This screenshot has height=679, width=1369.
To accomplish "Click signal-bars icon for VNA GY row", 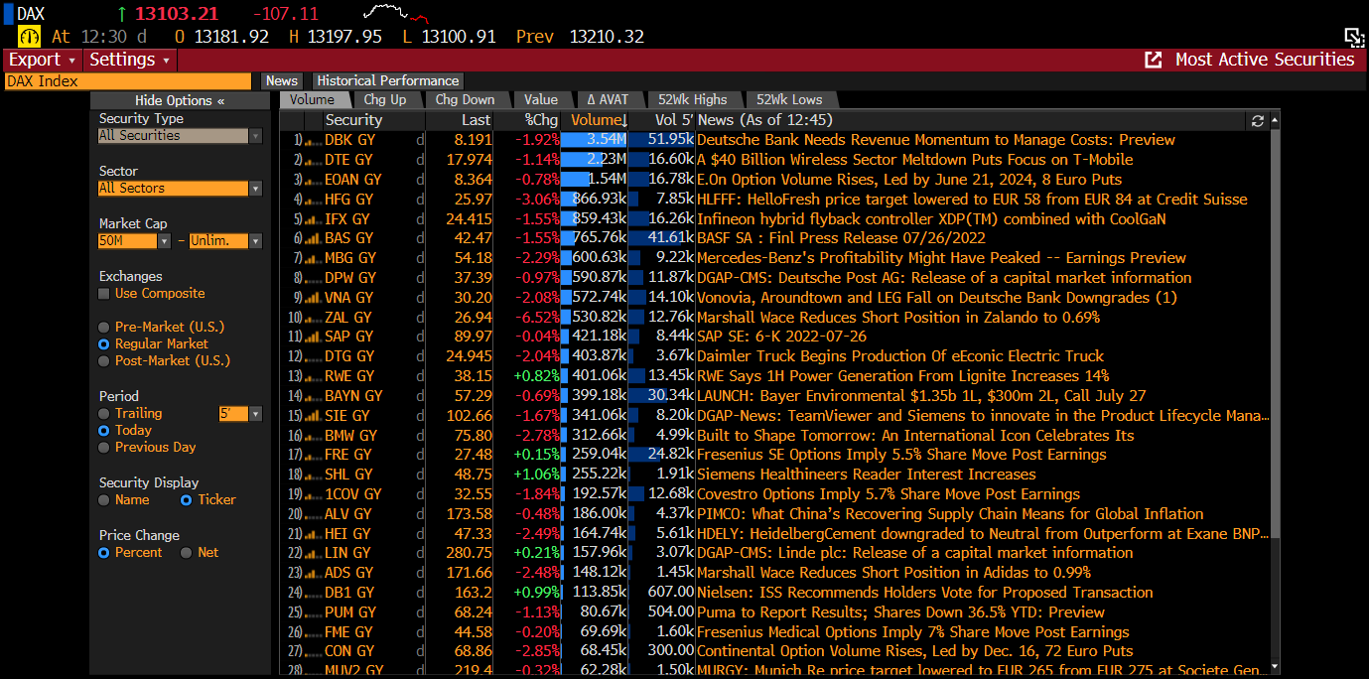I will (x=312, y=298).
